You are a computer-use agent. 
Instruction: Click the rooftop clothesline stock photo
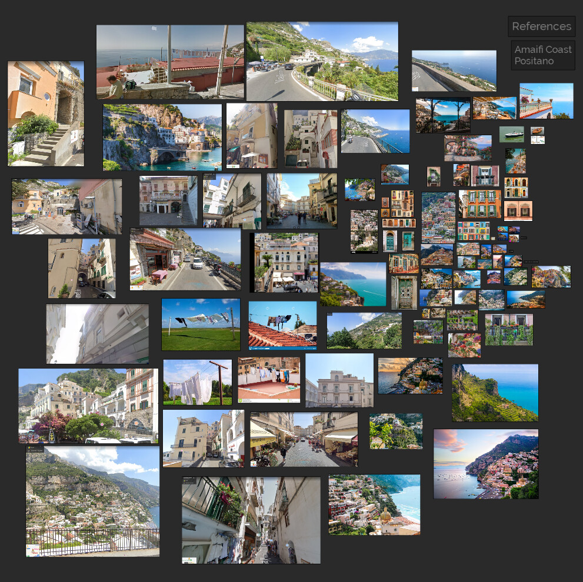tap(281, 323)
